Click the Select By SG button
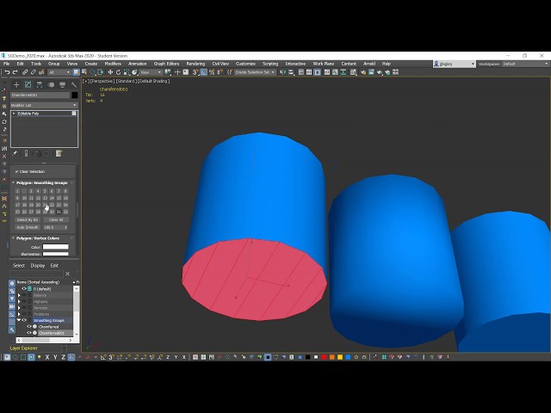 point(28,220)
